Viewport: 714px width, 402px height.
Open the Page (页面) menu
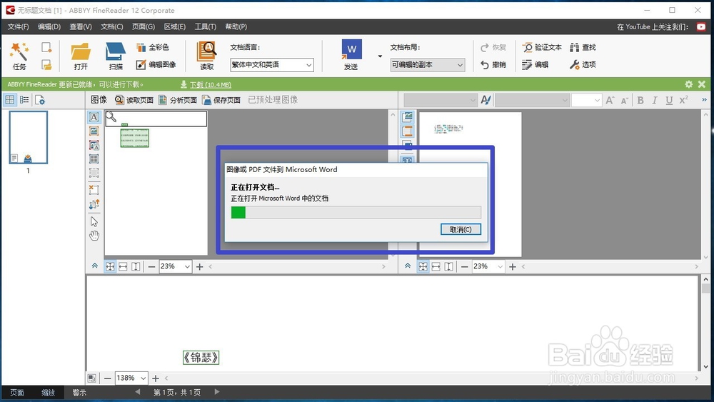point(144,27)
